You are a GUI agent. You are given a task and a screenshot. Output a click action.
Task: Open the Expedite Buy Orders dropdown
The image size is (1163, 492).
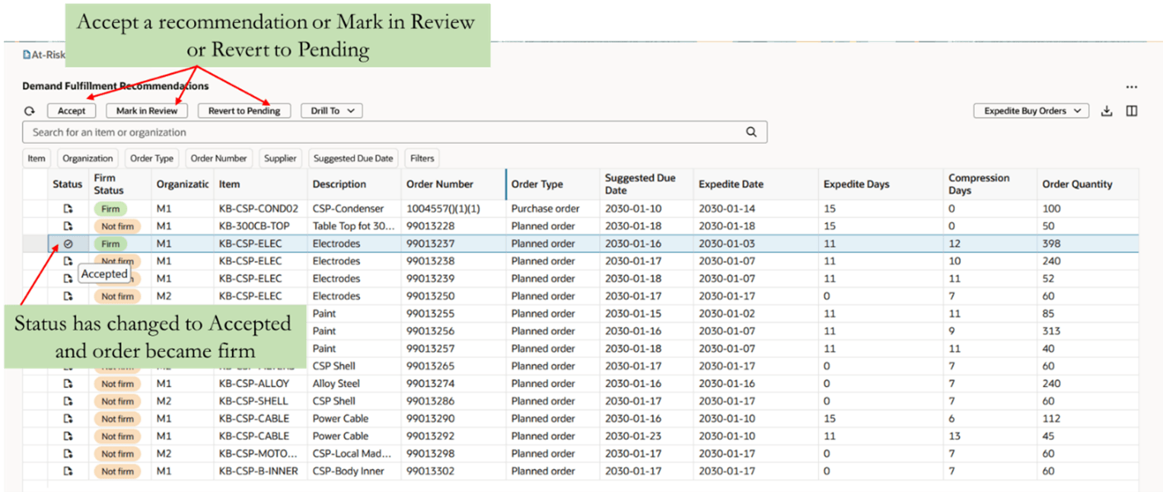(x=1031, y=111)
